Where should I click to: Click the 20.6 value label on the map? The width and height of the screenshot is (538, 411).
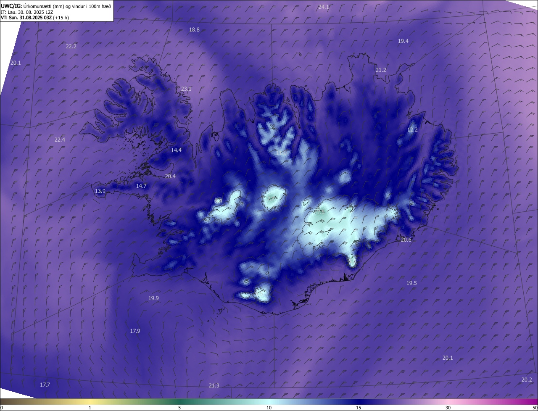pyautogui.click(x=406, y=240)
